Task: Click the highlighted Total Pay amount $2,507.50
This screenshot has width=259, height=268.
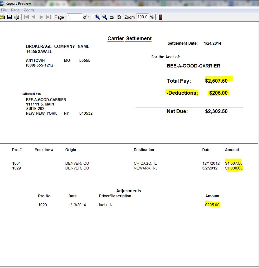Action: click(x=216, y=81)
